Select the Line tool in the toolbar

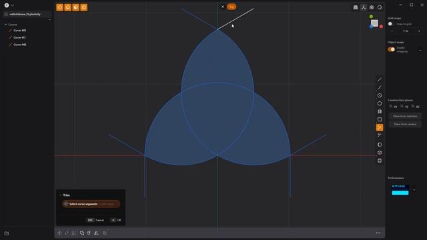pos(380,79)
